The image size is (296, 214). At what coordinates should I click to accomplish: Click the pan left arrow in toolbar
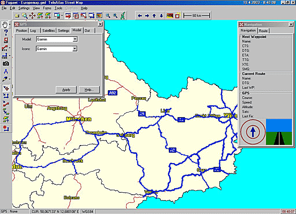click(x=140, y=16)
